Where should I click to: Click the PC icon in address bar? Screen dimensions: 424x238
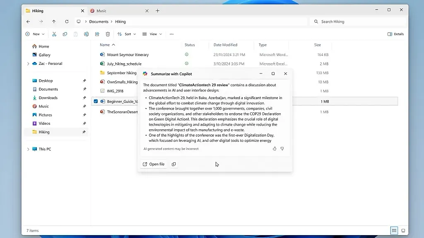[x=78, y=21]
